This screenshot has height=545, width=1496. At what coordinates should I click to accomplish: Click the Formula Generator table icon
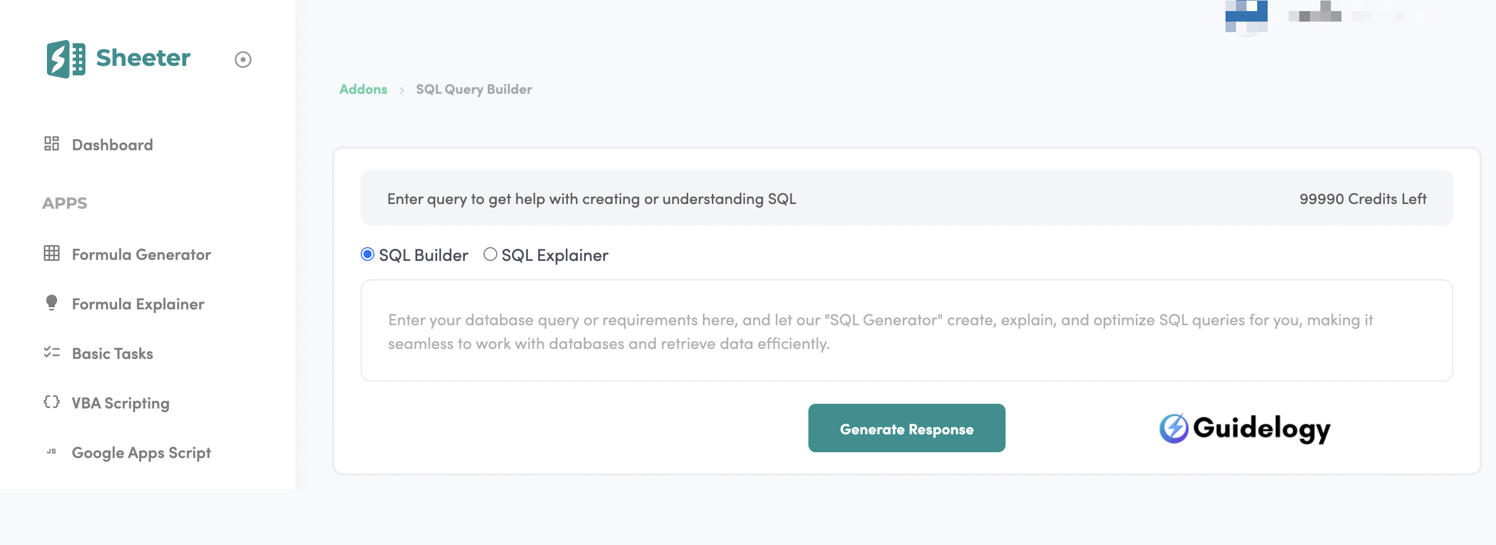click(x=52, y=254)
